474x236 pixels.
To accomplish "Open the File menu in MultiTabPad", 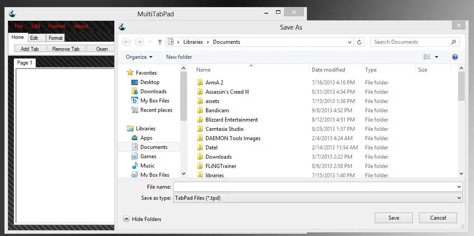I will 19,26.
